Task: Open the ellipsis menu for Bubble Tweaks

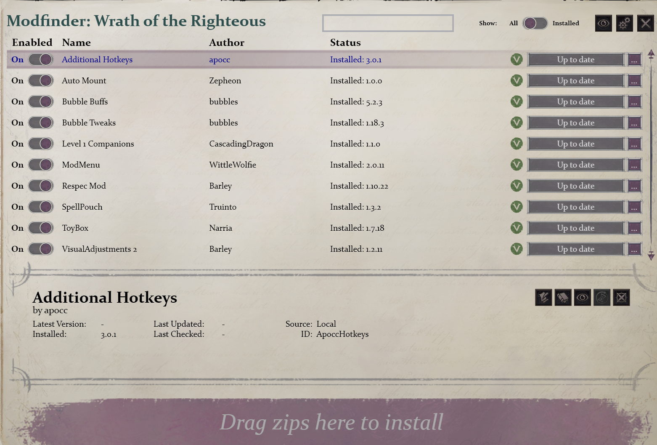Action: point(634,123)
